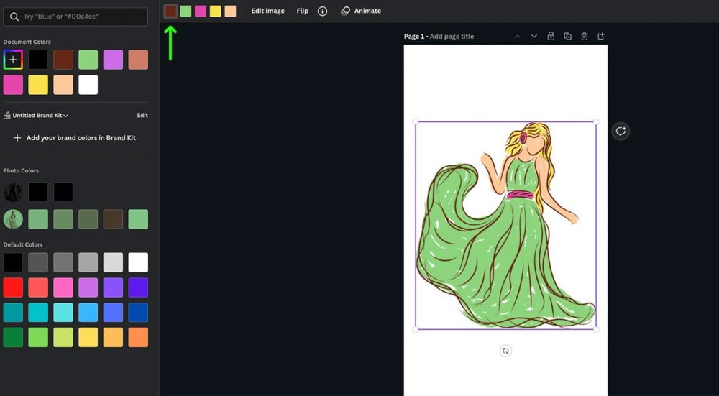Click the rotate handle below the image

[505, 351]
